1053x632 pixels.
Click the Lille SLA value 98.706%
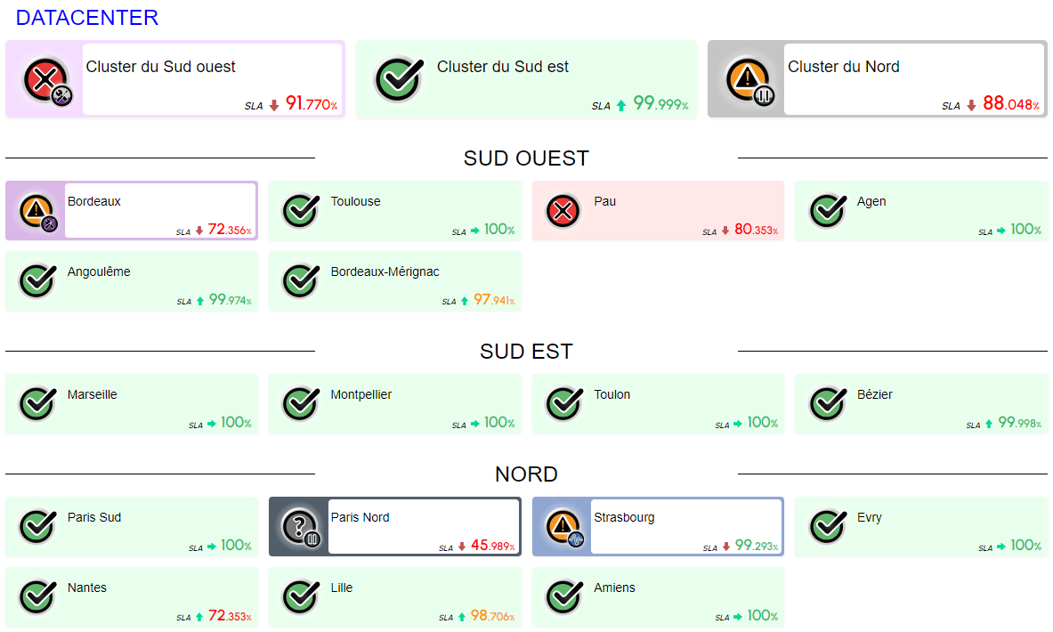(x=492, y=616)
